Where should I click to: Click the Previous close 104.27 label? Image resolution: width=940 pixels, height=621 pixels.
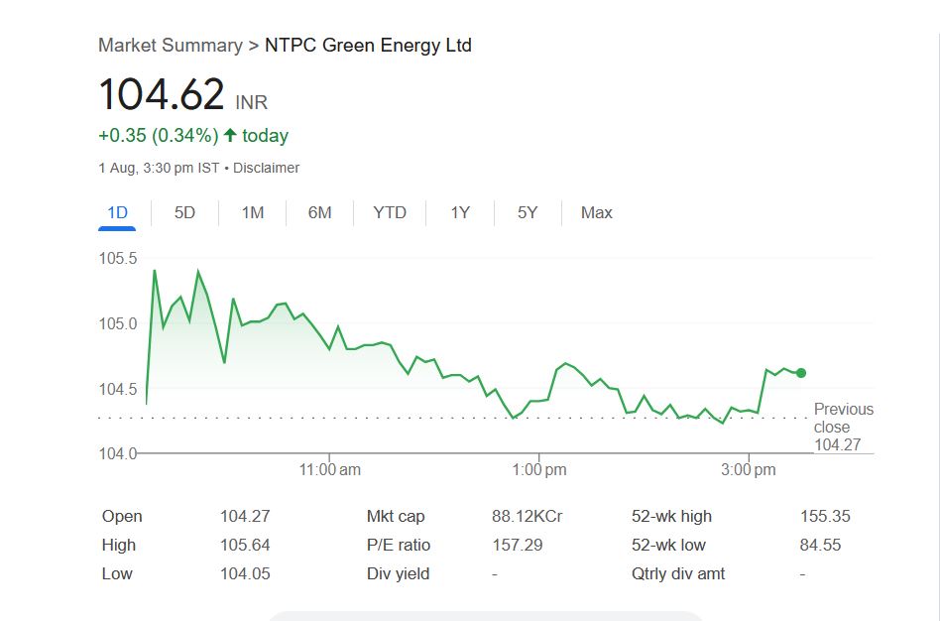click(843, 427)
